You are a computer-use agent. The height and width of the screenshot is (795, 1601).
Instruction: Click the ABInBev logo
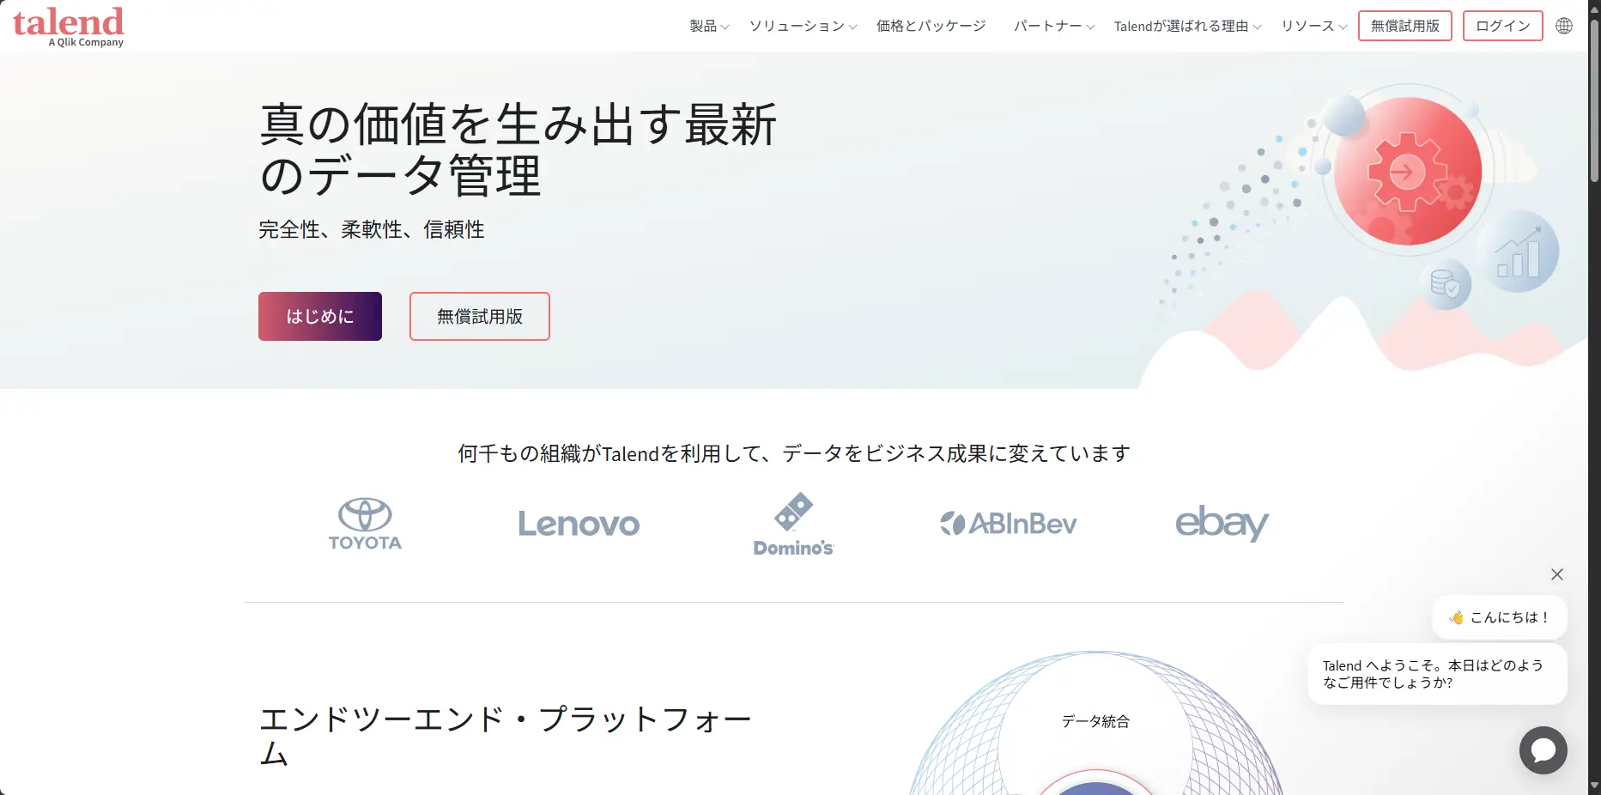tap(1008, 524)
